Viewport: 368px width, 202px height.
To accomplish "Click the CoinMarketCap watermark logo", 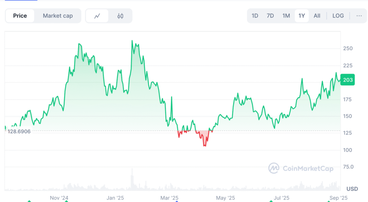I will 301,168.
